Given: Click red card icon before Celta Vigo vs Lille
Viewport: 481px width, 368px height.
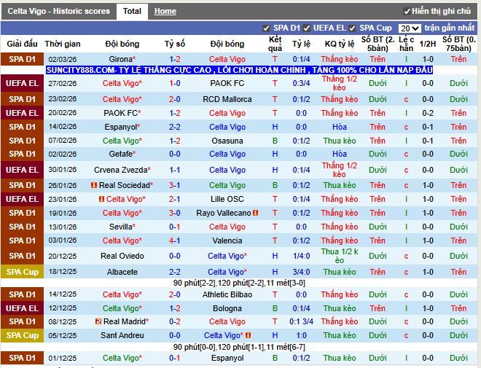Looking at the screenshot, I should [x=102, y=199].
